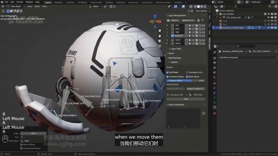The image size is (278, 156).
Task: Open the outliner filter dropdown
Action: (x=271, y=6)
